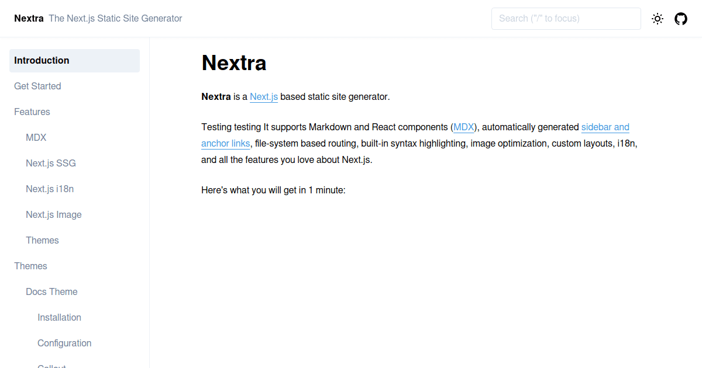Expand the Features section

[x=32, y=112]
